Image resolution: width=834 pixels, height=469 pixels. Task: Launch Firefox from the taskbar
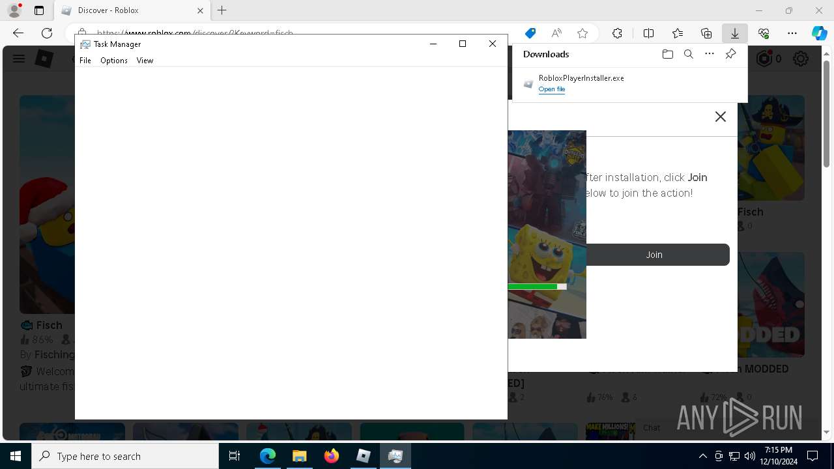pyautogui.click(x=331, y=456)
